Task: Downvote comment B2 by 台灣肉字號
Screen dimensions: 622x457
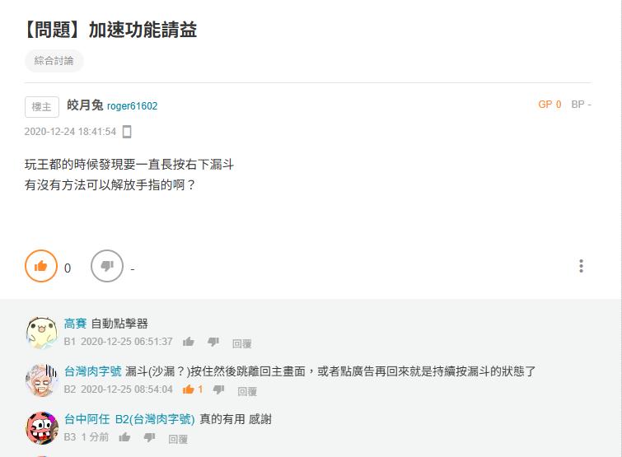Action: [x=219, y=389]
